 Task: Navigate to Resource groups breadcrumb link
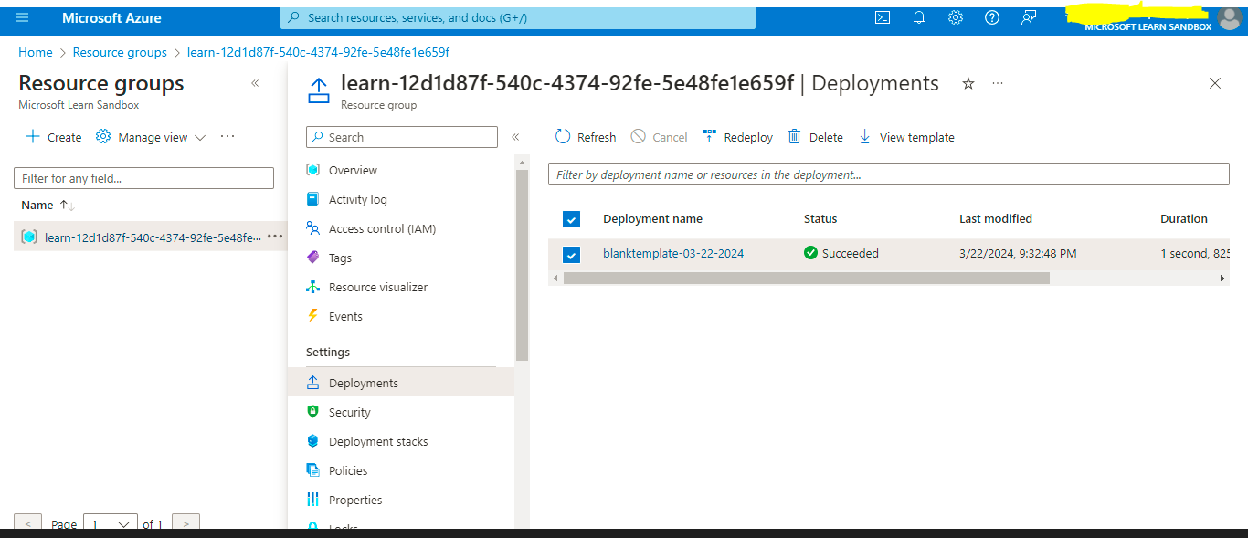click(x=120, y=52)
